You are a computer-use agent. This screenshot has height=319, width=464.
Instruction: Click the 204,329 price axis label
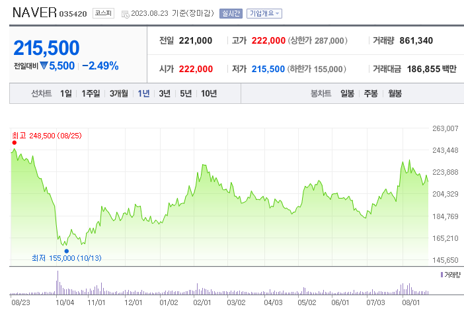(x=445, y=194)
